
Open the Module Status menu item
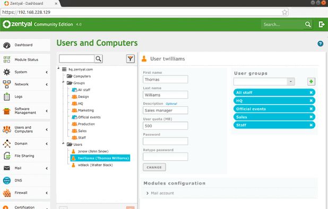(x=25, y=59)
